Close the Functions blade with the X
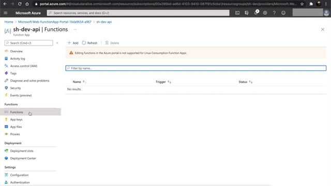The width and height of the screenshot is (331, 186). tap(323, 29)
